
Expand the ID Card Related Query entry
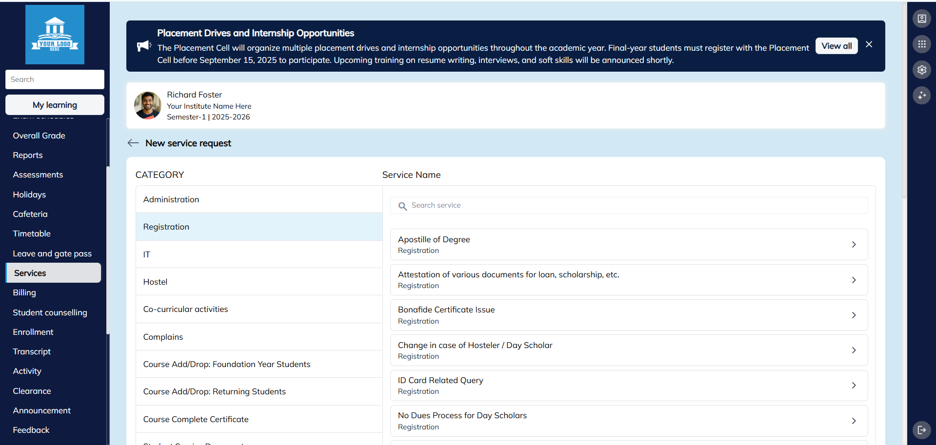[x=854, y=385]
